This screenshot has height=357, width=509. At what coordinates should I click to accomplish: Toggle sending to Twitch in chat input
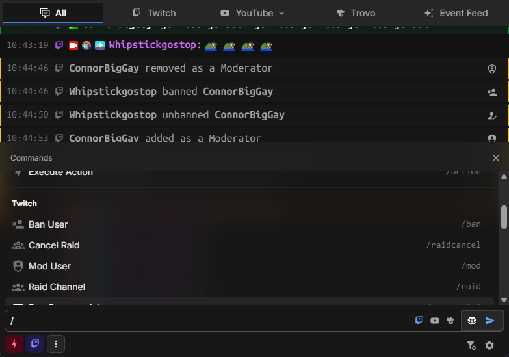[x=419, y=321]
